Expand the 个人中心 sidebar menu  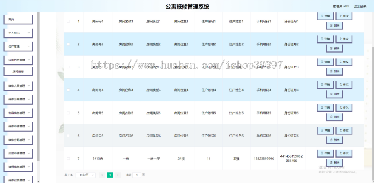point(18,33)
